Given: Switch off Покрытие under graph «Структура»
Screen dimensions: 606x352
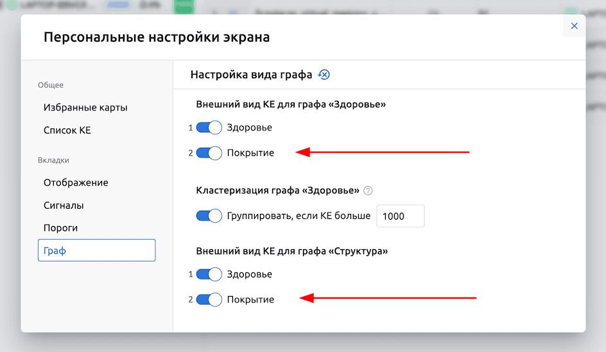Looking at the screenshot, I should point(209,299).
